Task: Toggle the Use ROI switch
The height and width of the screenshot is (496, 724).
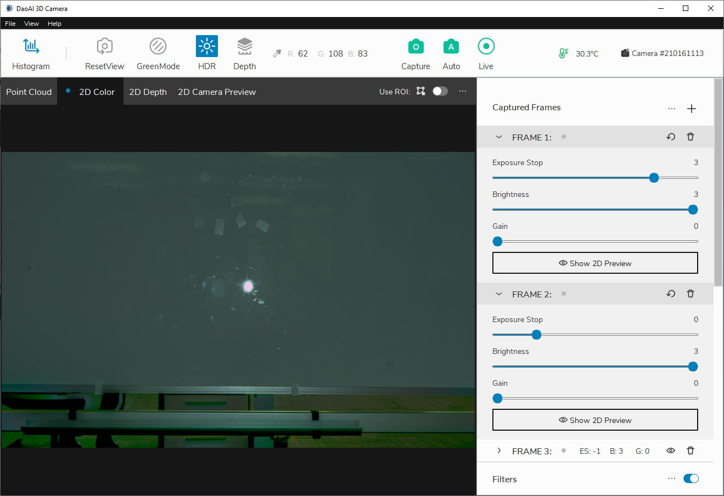Action: [440, 91]
